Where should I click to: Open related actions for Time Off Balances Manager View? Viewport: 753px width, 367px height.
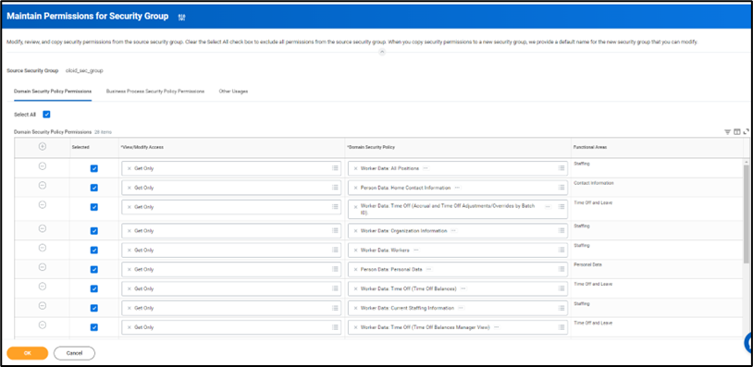tap(496, 327)
